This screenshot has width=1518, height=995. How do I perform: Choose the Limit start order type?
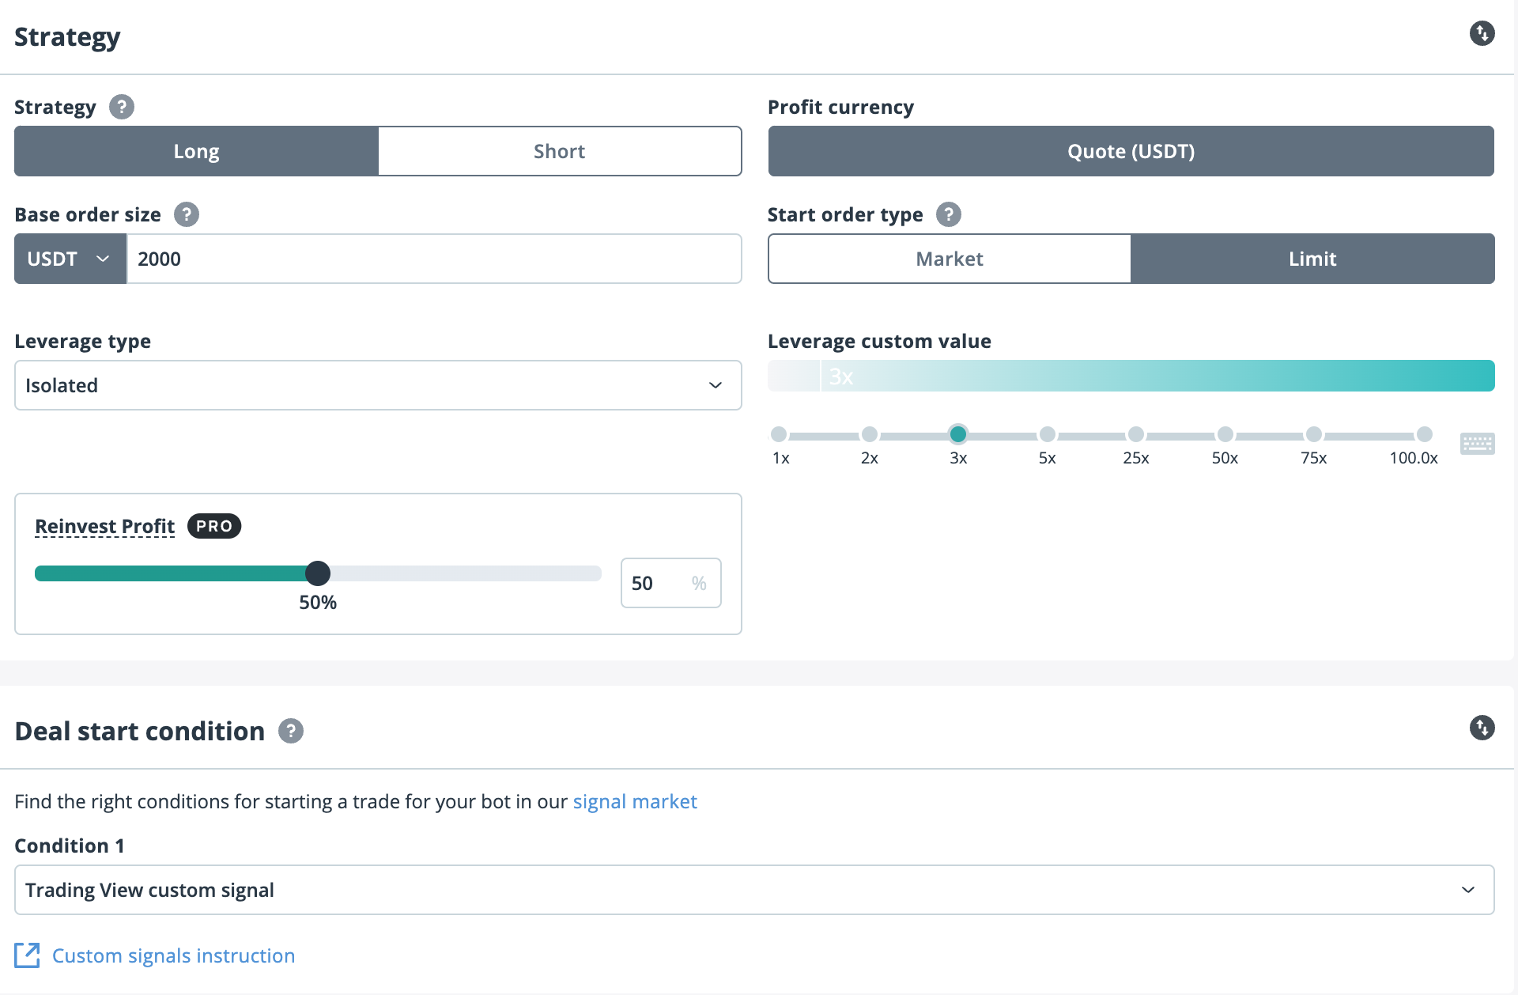click(1312, 259)
